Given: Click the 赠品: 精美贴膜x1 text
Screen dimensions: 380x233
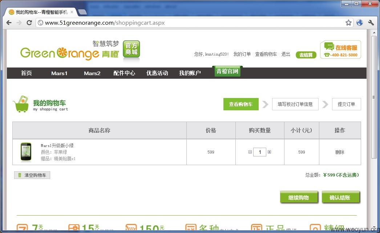Looking at the screenshot, I should pos(58,159).
